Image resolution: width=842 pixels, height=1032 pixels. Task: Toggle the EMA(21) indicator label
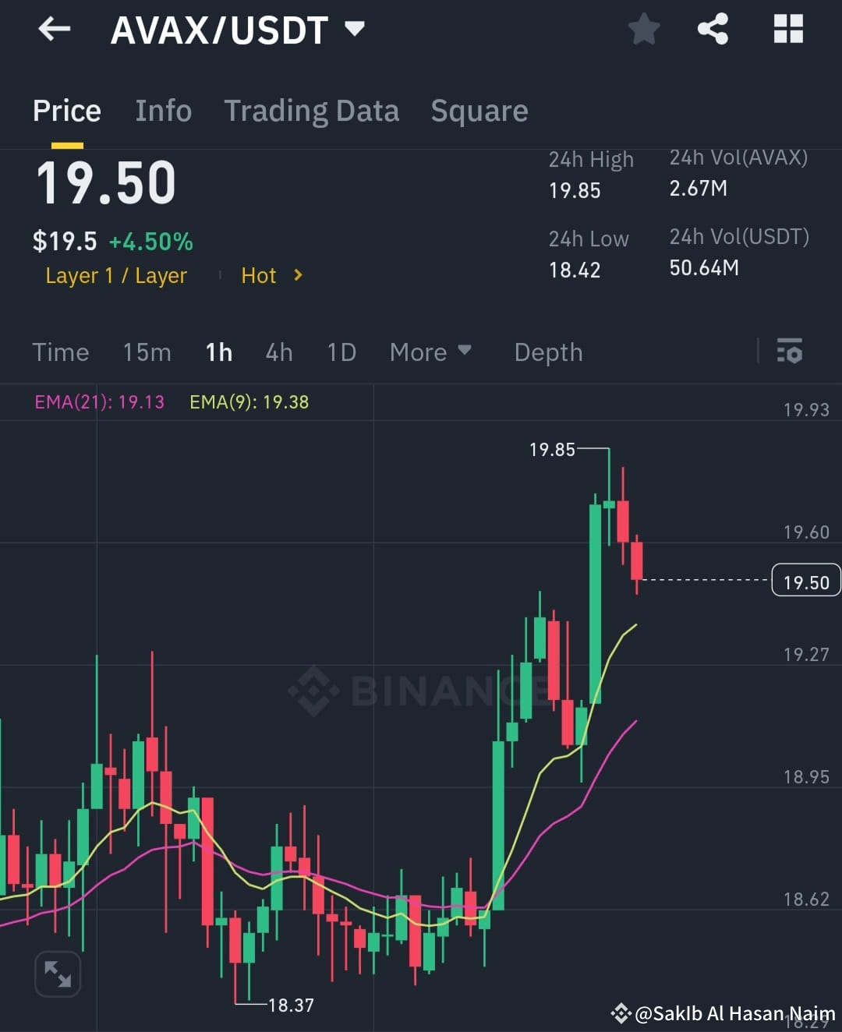(x=99, y=402)
